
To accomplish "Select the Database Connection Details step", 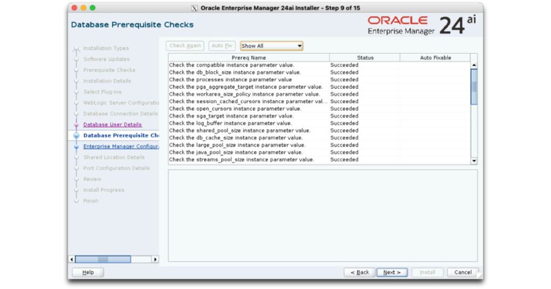I will [x=121, y=114].
